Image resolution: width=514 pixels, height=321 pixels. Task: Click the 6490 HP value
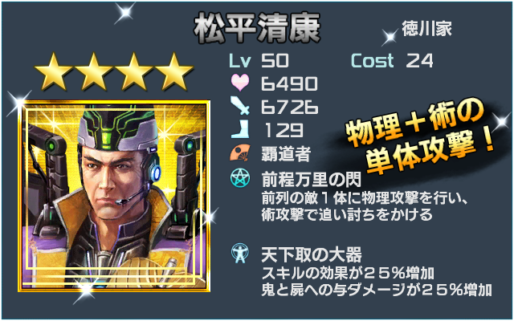tap(289, 83)
